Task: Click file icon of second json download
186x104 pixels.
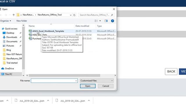Action: 57,100
